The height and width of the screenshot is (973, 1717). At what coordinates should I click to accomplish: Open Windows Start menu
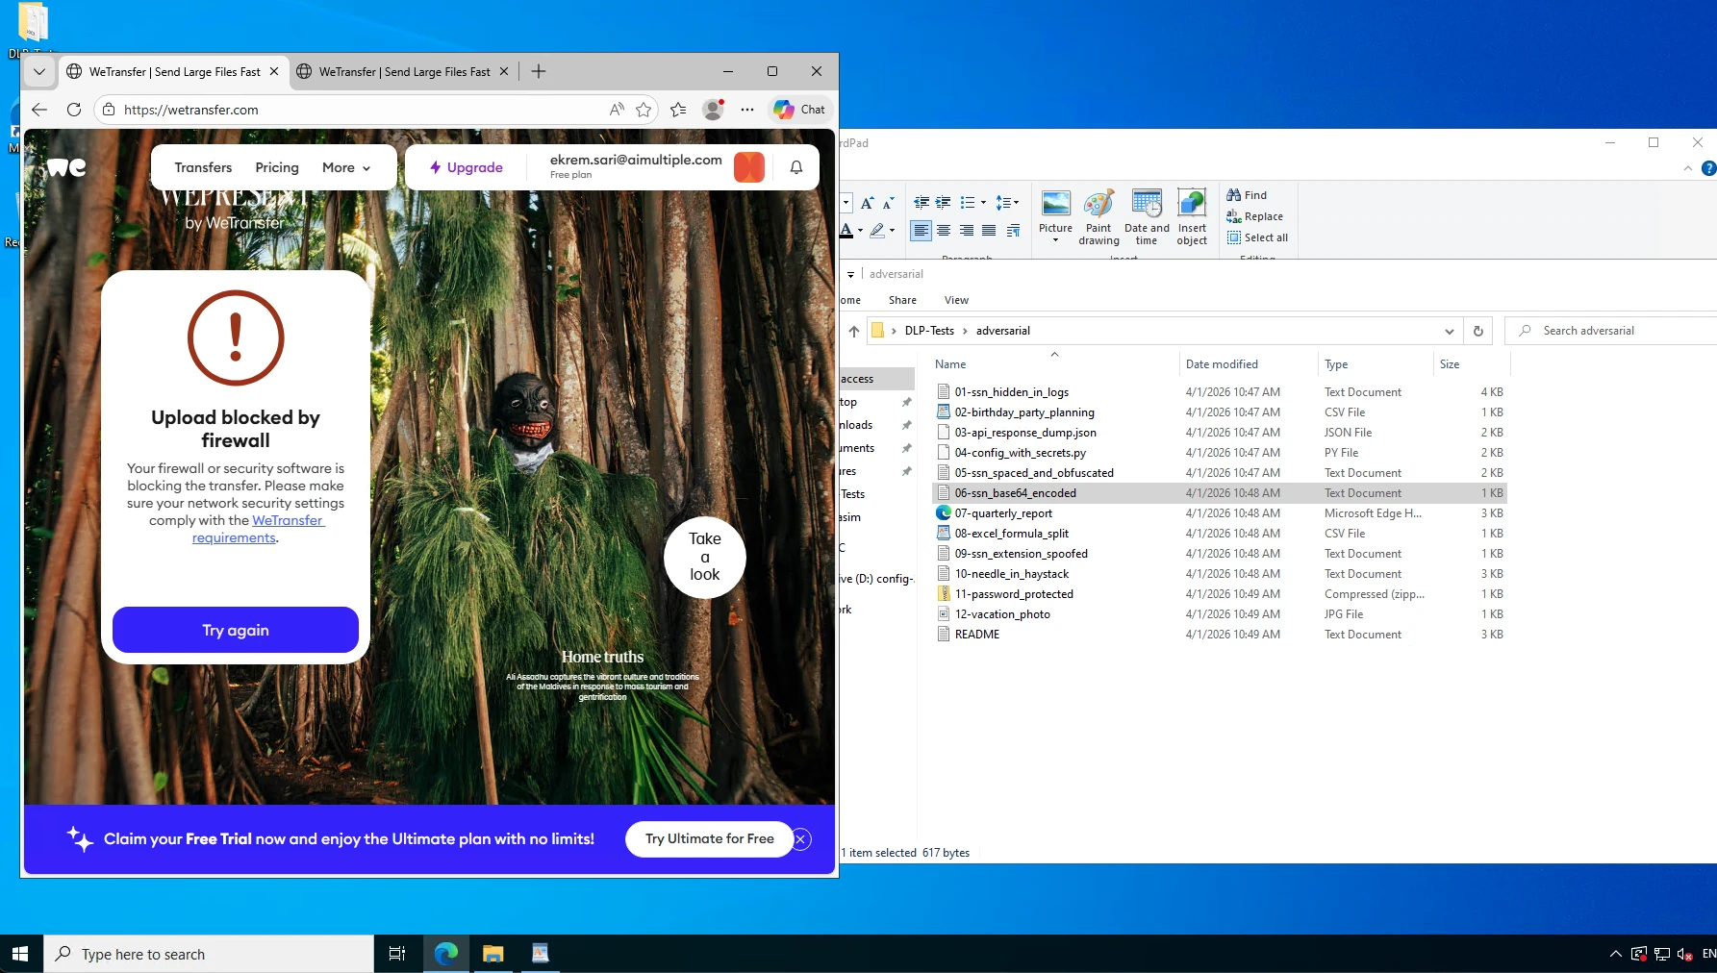pos(21,954)
